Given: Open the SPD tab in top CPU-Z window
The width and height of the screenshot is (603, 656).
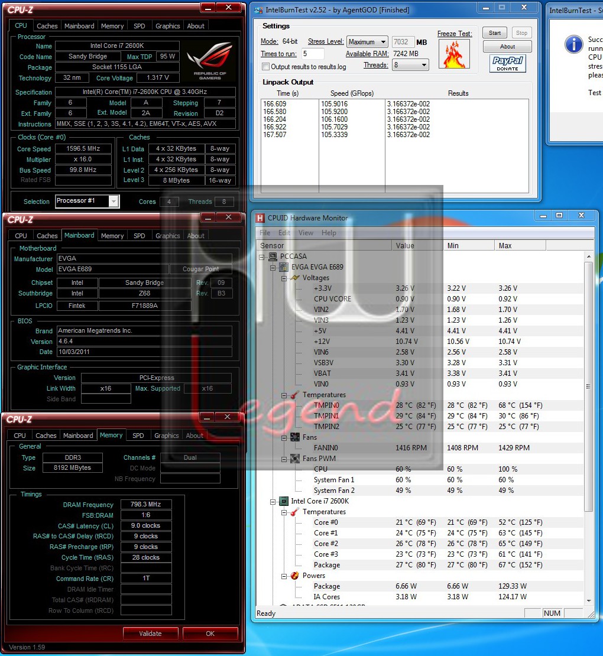Looking at the screenshot, I should tap(140, 26).
